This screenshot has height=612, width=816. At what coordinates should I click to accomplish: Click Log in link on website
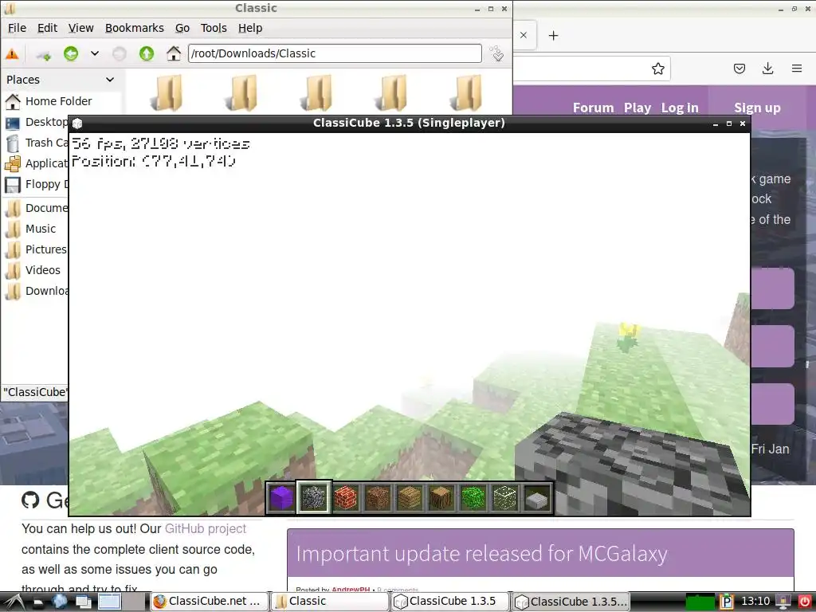(680, 108)
